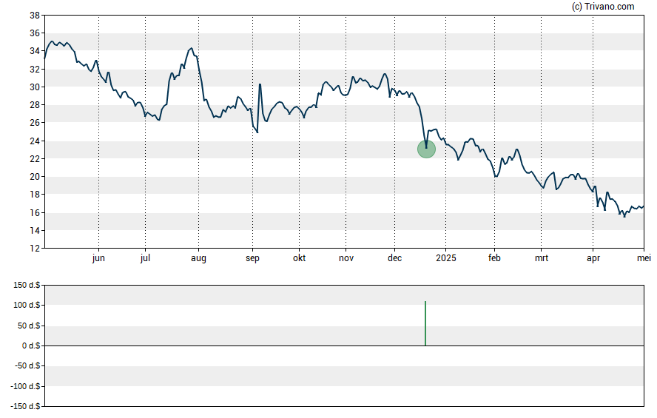The width and height of the screenshot is (657, 418).
Task: Click the '24' y-axis value
Action: (35, 141)
